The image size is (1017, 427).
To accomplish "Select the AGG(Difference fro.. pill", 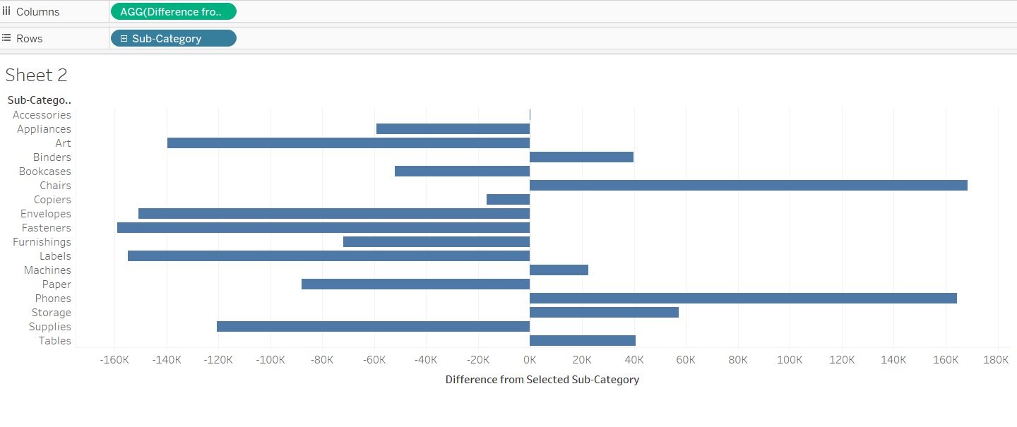I will [172, 11].
